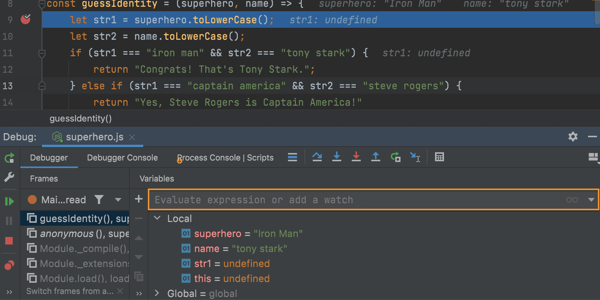This screenshot has height=300, width=600.
Task: Fold the else-if block on line 13
Action: click(x=42, y=86)
